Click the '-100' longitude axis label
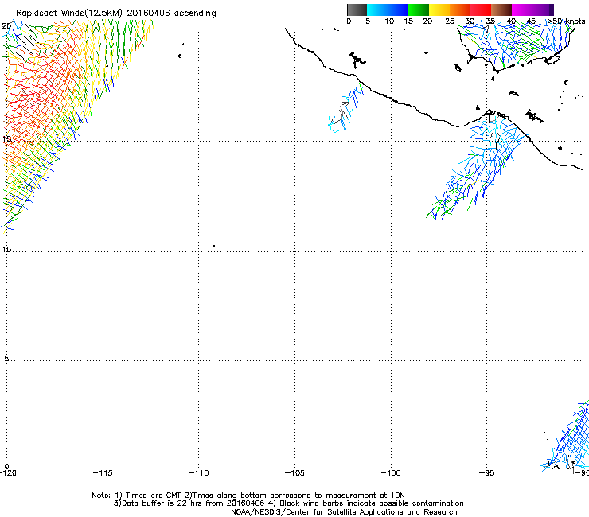The width and height of the screenshot is (589, 517). coord(391,473)
